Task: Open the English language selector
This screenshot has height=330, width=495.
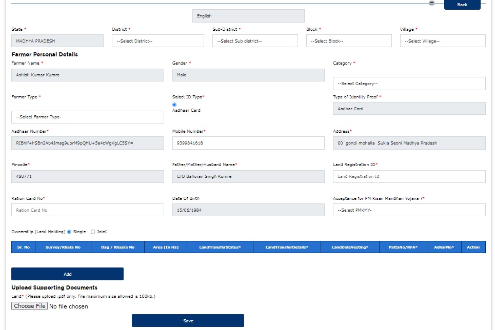Action: click(248, 16)
